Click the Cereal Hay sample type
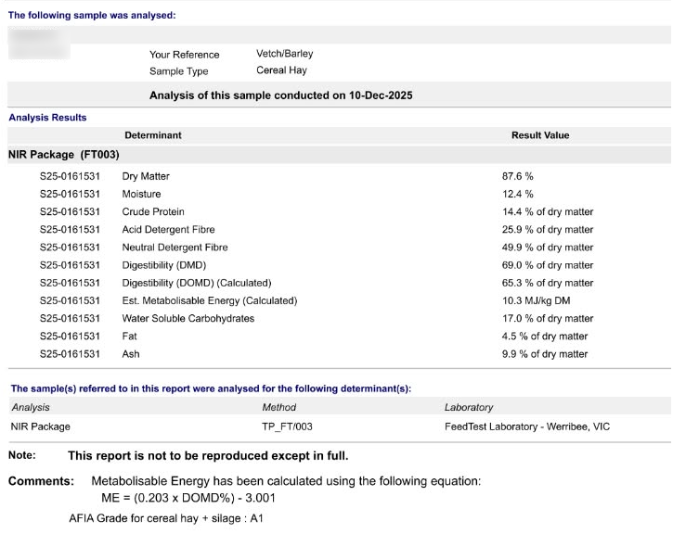686x534 pixels. tap(281, 70)
